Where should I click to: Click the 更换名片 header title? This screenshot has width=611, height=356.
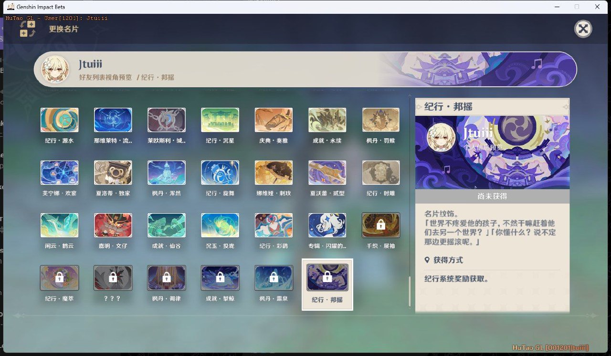pyautogui.click(x=63, y=29)
